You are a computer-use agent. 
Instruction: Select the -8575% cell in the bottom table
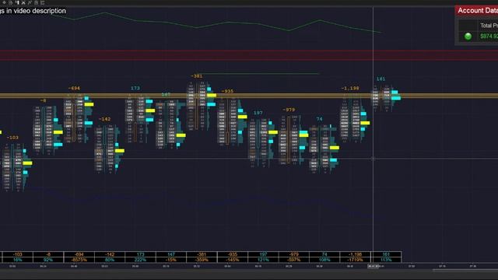click(x=79, y=260)
